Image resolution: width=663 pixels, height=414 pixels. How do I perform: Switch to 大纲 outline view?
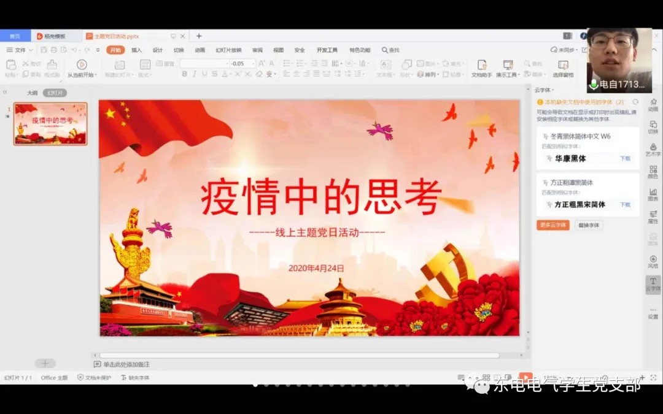pos(32,93)
